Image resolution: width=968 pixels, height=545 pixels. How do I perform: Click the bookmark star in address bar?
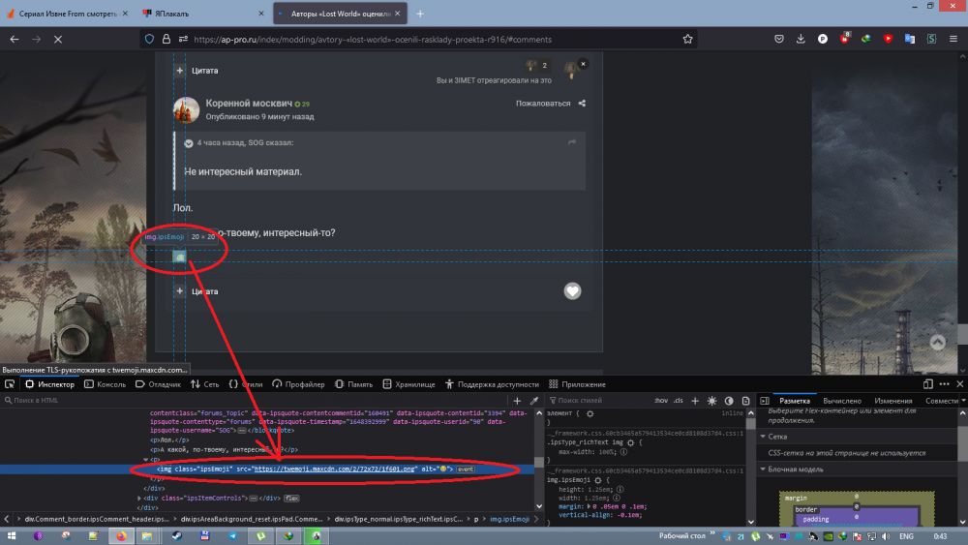pyautogui.click(x=687, y=40)
